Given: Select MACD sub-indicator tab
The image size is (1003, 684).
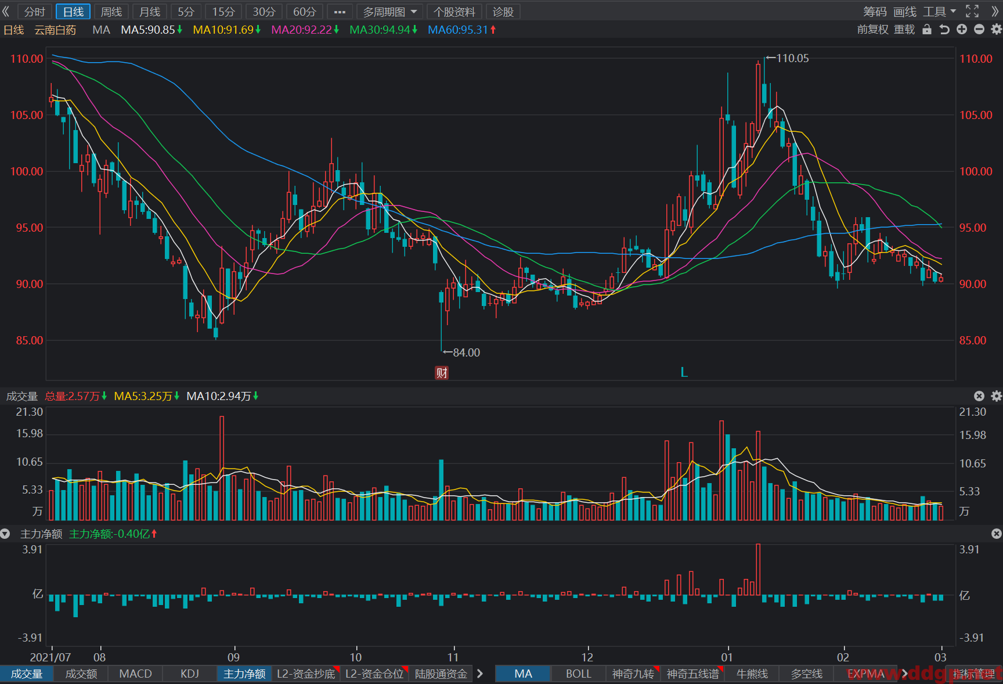Looking at the screenshot, I should [135, 674].
